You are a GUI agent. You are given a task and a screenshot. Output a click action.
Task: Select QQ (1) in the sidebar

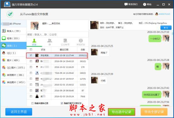click(x=13, y=53)
